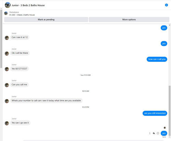Screen dimensions: 171x141
Task: Select the message 'Ok i will be there'
Action: [20, 53]
